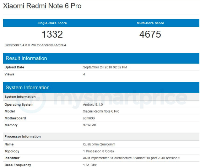Image resolution: width=200 pixels, height=168 pixels.
Task: Select the Single-Core Score header
Action: [52, 23]
